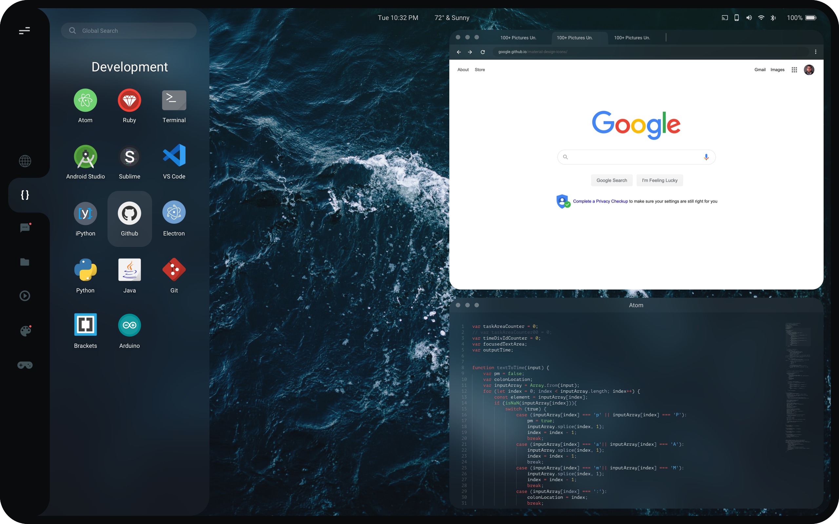The image size is (839, 524).
Task: Toggle the Bluetooth status icon
Action: (773, 18)
